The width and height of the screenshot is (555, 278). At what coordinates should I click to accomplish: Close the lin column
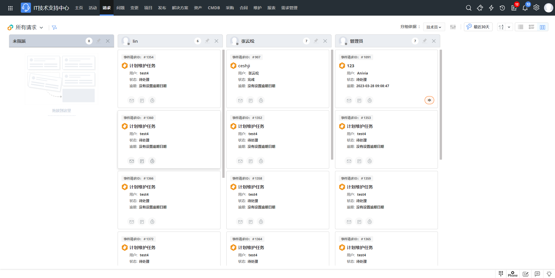click(x=217, y=41)
